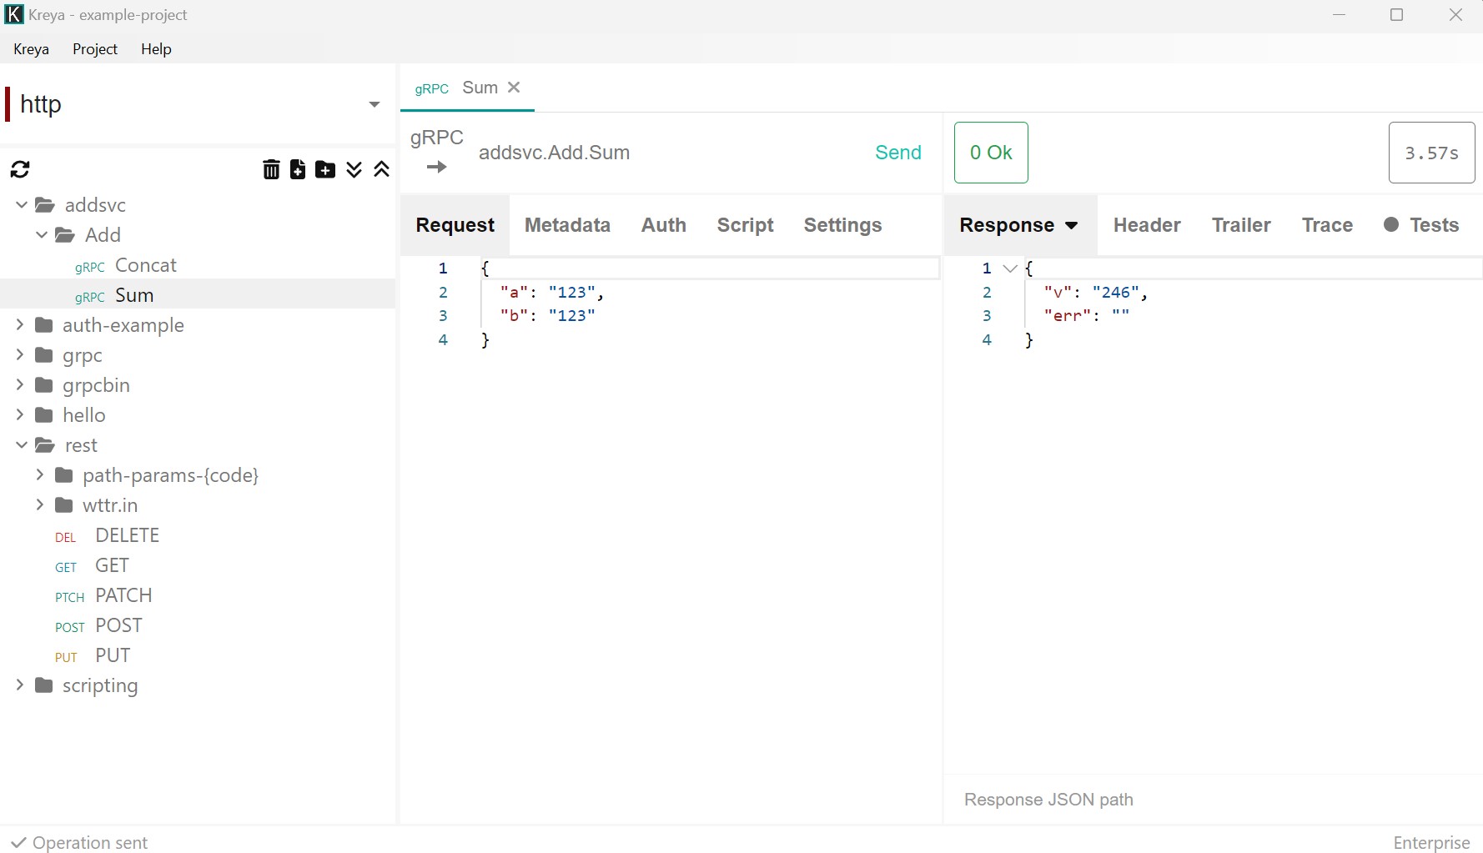Expand all tree nodes using double-down chevron icon

coord(354,169)
